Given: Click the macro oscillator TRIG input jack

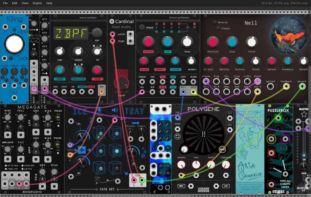Looking at the screenshot, I should pyautogui.click(x=55, y=92).
